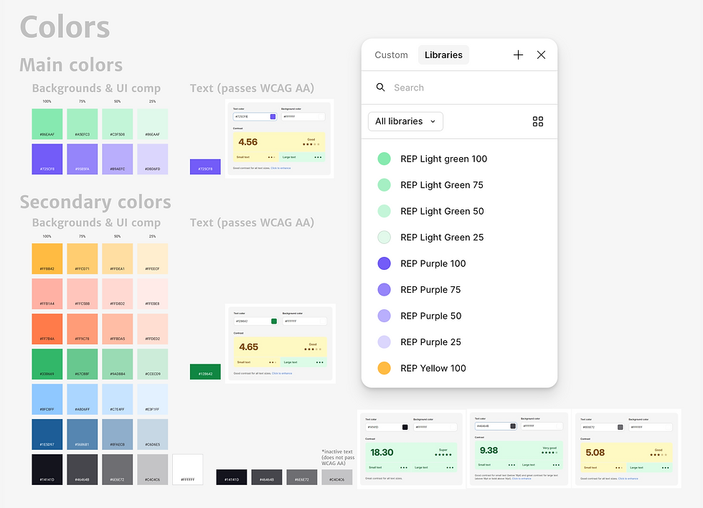703x508 pixels.
Task: Click the purple color dot beside REP Purple 100
Action: (384, 263)
